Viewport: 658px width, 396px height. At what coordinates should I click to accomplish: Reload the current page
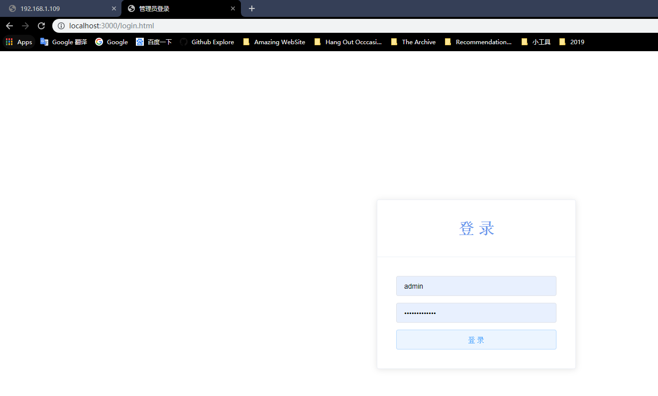tap(41, 26)
